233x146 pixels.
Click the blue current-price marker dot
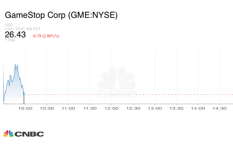(24, 94)
